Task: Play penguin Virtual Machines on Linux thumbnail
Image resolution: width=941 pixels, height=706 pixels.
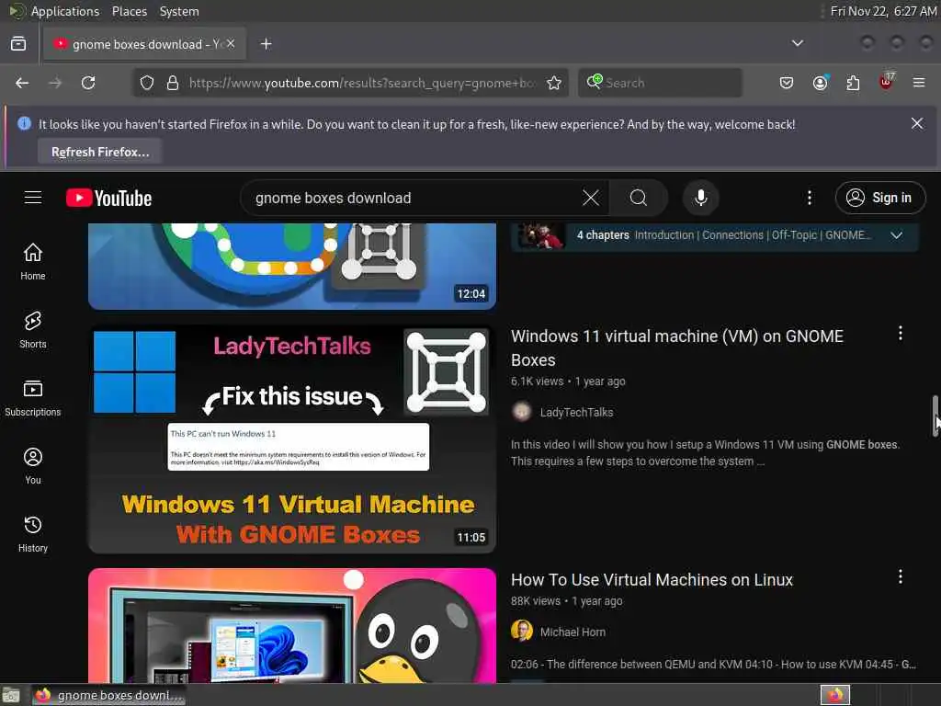Action: pyautogui.click(x=291, y=625)
